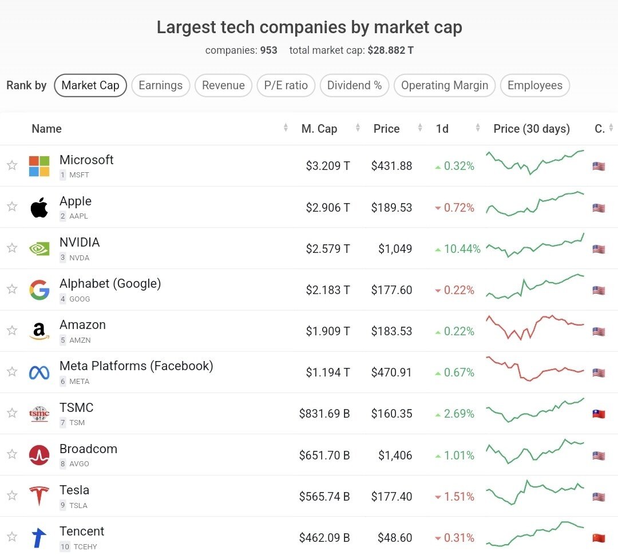The image size is (618, 555).
Task: Click the Tesla logo icon
Action: (39, 496)
